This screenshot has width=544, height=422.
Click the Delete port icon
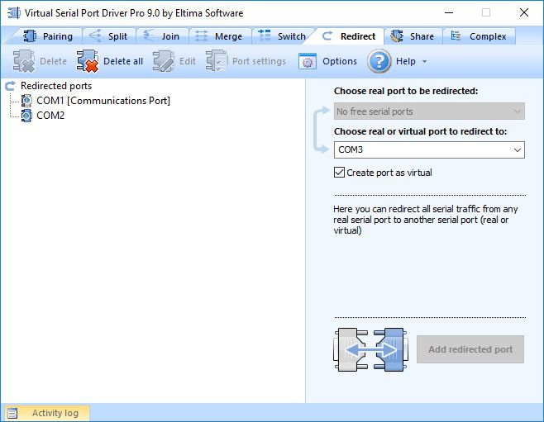(x=24, y=61)
